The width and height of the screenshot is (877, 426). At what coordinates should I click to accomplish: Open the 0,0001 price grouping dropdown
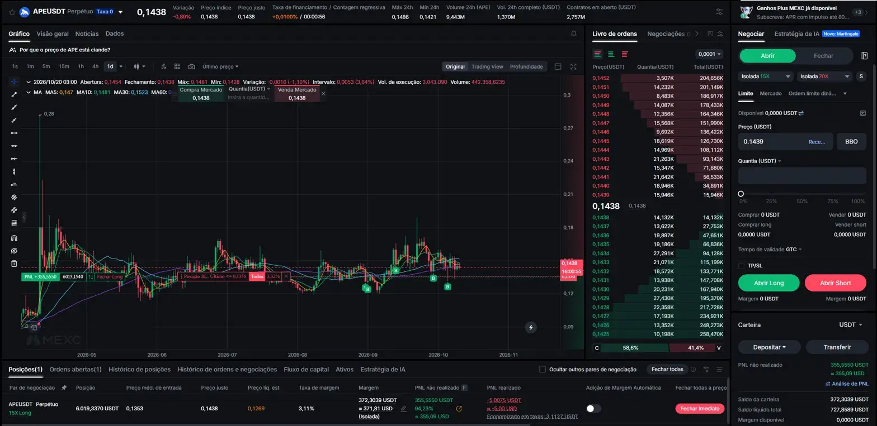click(709, 54)
